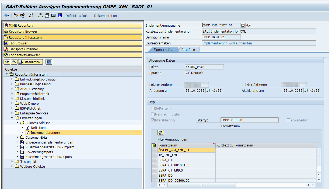This screenshot has width=329, height=189.
Task: Toggle the SAP-intern checkbox
Action: pos(153,108)
